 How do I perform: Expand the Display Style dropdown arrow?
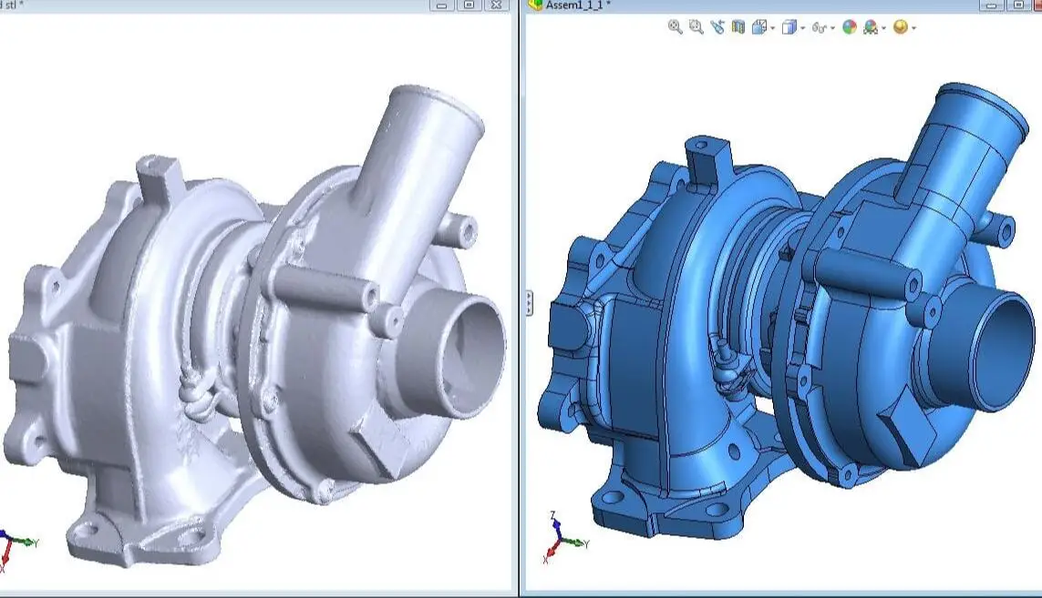coord(802,28)
